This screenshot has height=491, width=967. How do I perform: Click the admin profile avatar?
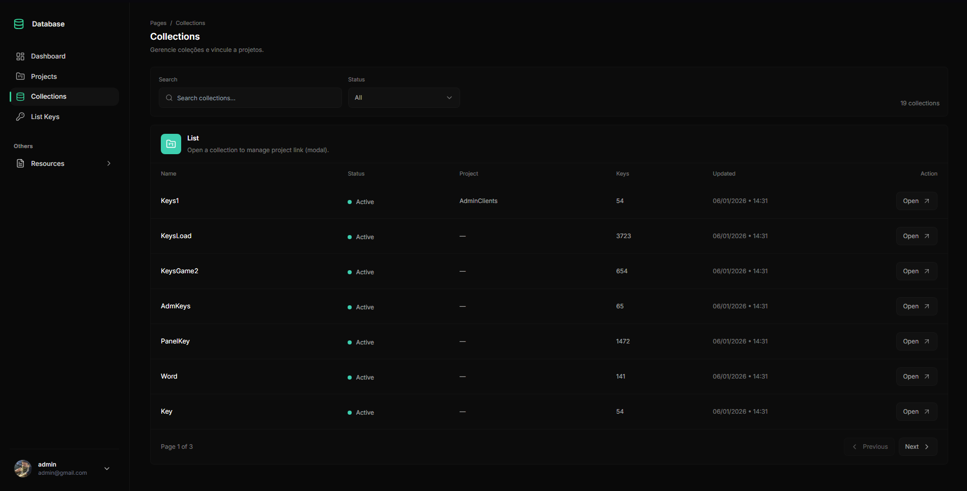click(23, 468)
